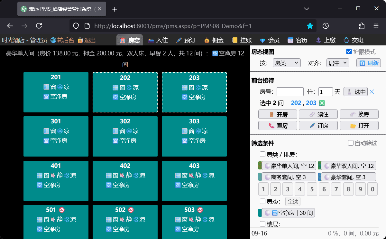The height and width of the screenshot is (239, 386).
Task: Disable the 护眼模式 checkbox
Action: click(x=349, y=52)
